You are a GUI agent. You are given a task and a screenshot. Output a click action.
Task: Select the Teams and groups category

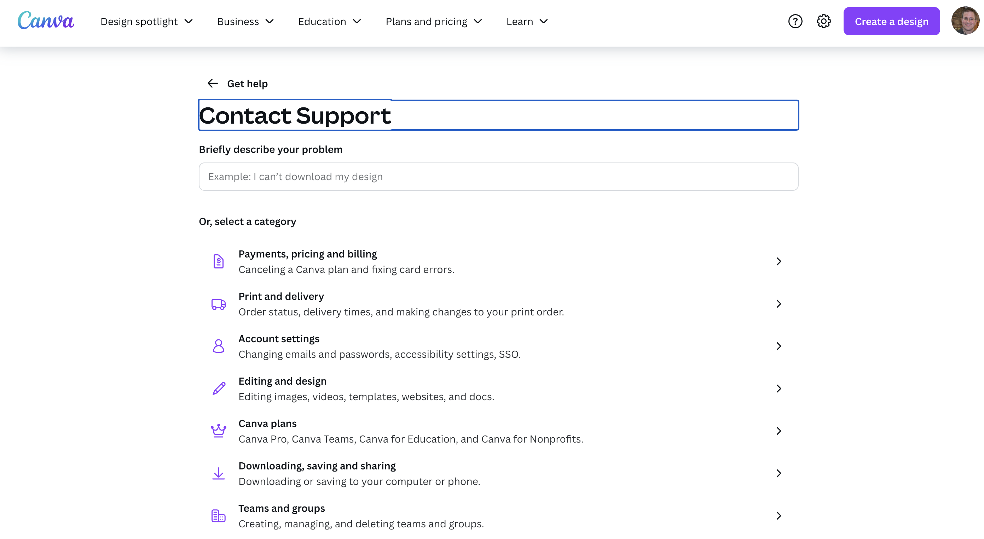tap(498, 516)
